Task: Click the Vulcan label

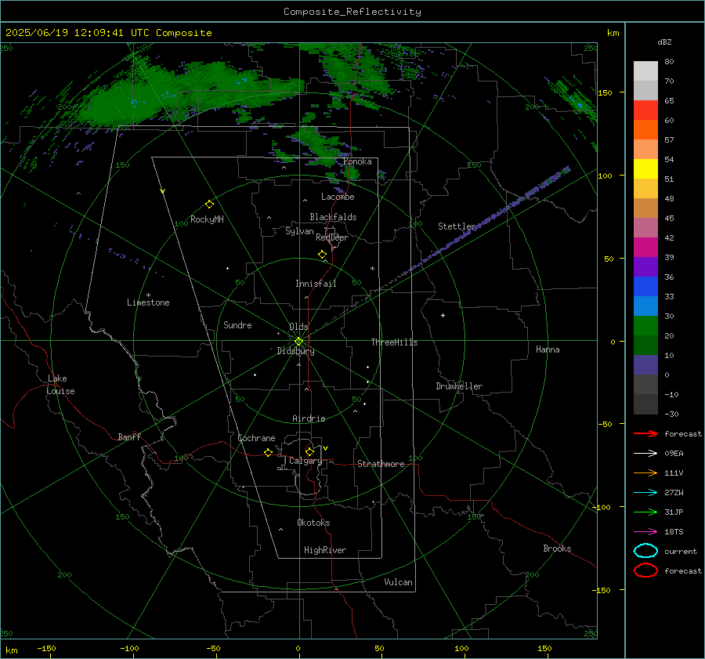Action: click(398, 582)
